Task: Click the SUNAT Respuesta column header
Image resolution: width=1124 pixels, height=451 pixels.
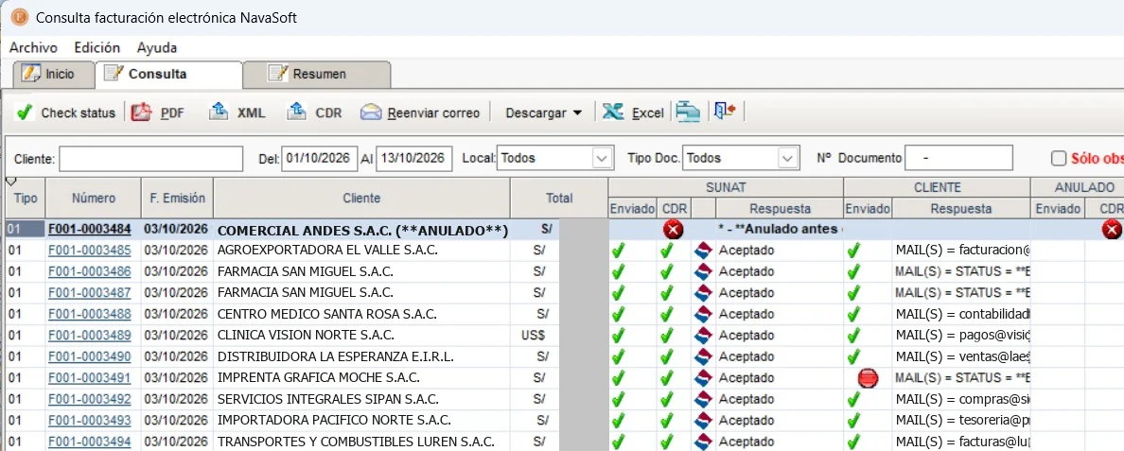Action: pos(780,209)
